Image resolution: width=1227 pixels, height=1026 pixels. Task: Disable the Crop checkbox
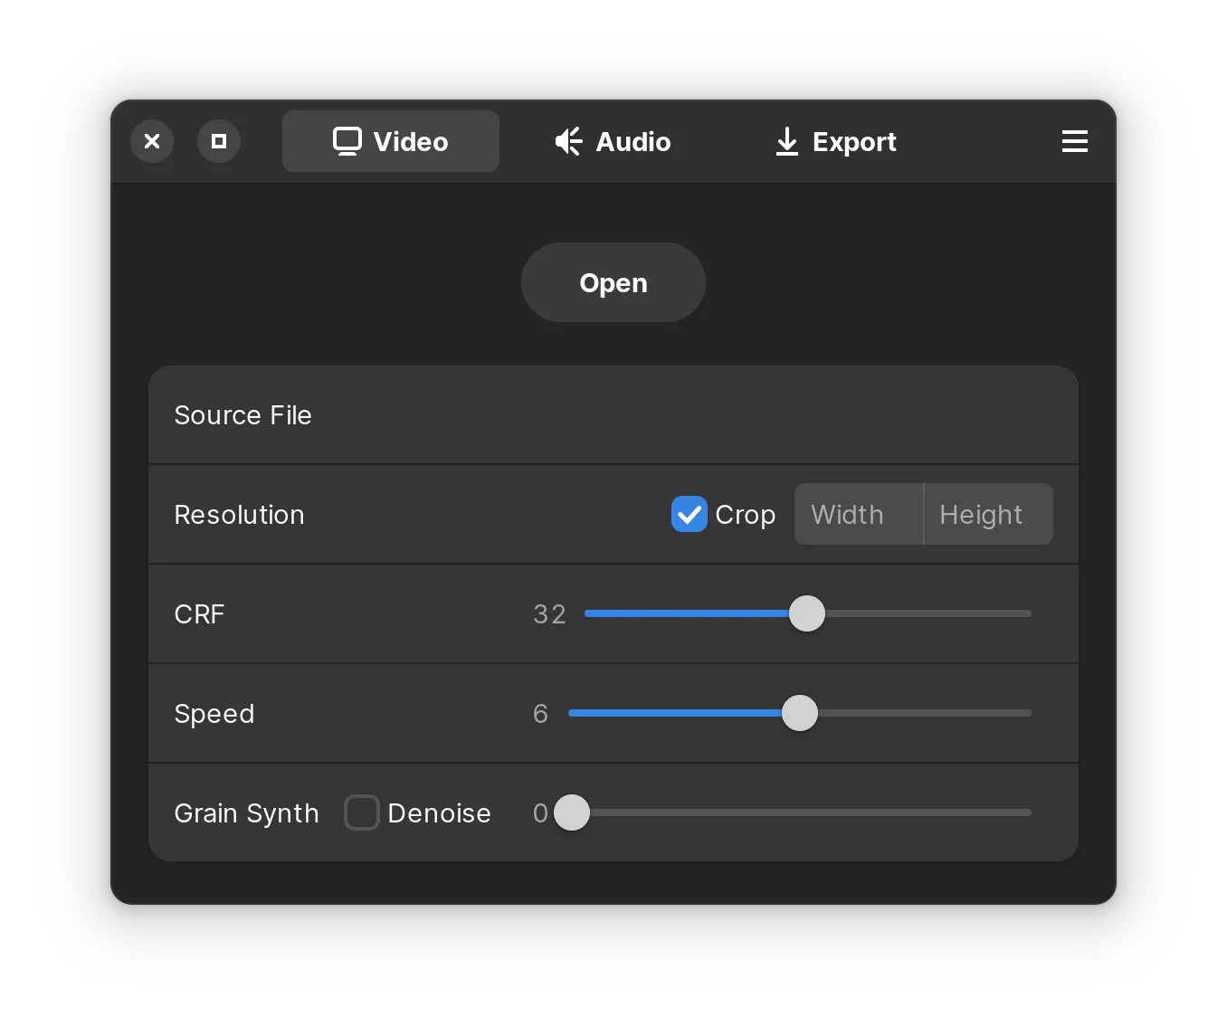(x=690, y=514)
